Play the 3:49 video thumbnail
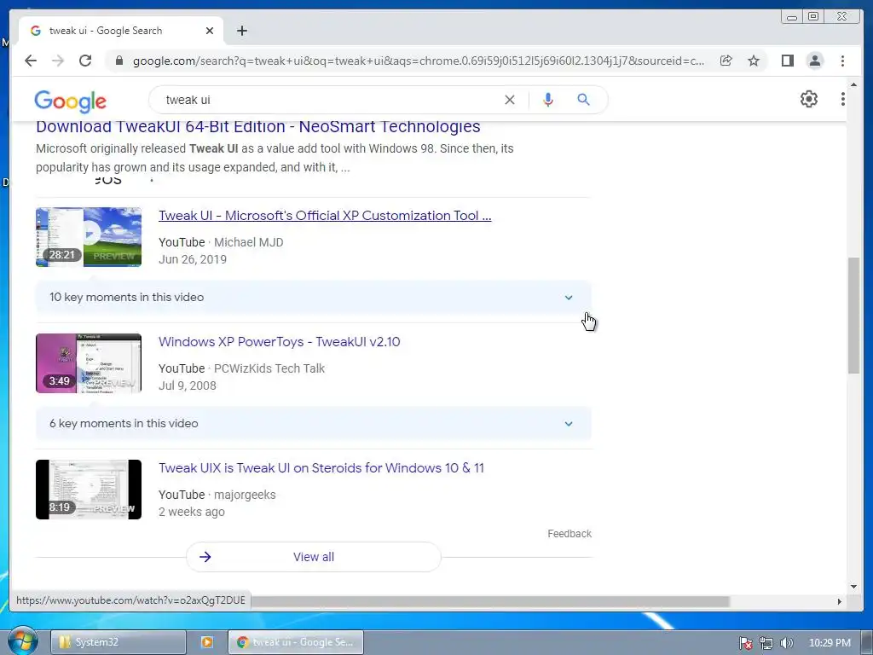 pyautogui.click(x=89, y=363)
